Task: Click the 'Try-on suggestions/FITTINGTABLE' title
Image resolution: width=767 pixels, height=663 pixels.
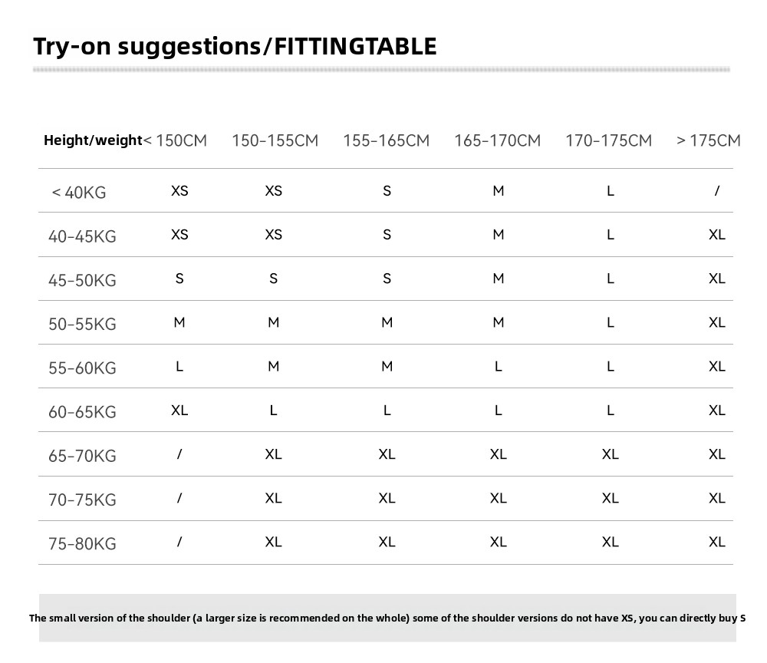Action: (x=235, y=47)
